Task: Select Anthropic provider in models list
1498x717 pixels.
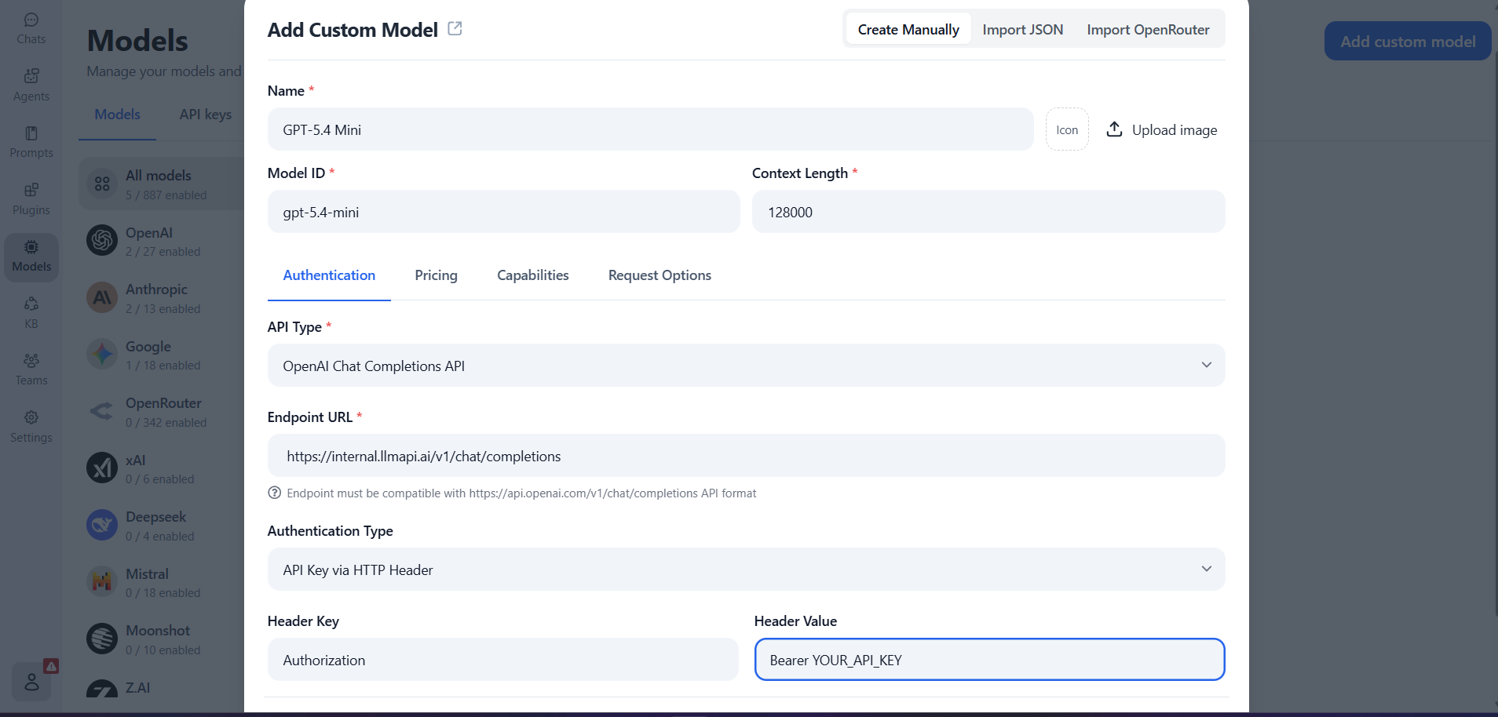Action: click(161, 298)
